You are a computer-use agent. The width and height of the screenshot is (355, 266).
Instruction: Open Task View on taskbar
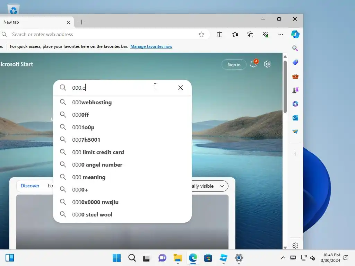[147, 258]
